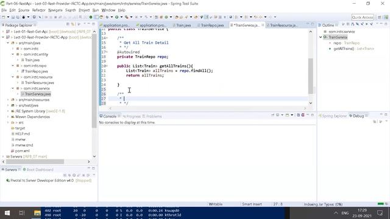Open the notification center icon

380,213
